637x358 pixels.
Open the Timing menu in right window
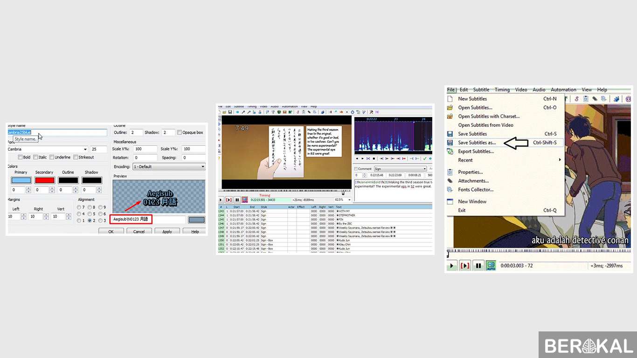tap(502, 89)
